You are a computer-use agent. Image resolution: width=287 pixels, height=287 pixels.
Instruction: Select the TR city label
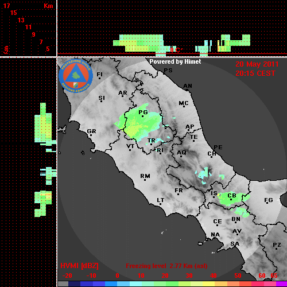coord(151,141)
